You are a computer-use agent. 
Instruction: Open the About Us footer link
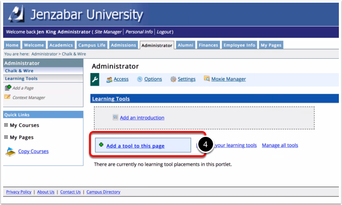point(46,192)
